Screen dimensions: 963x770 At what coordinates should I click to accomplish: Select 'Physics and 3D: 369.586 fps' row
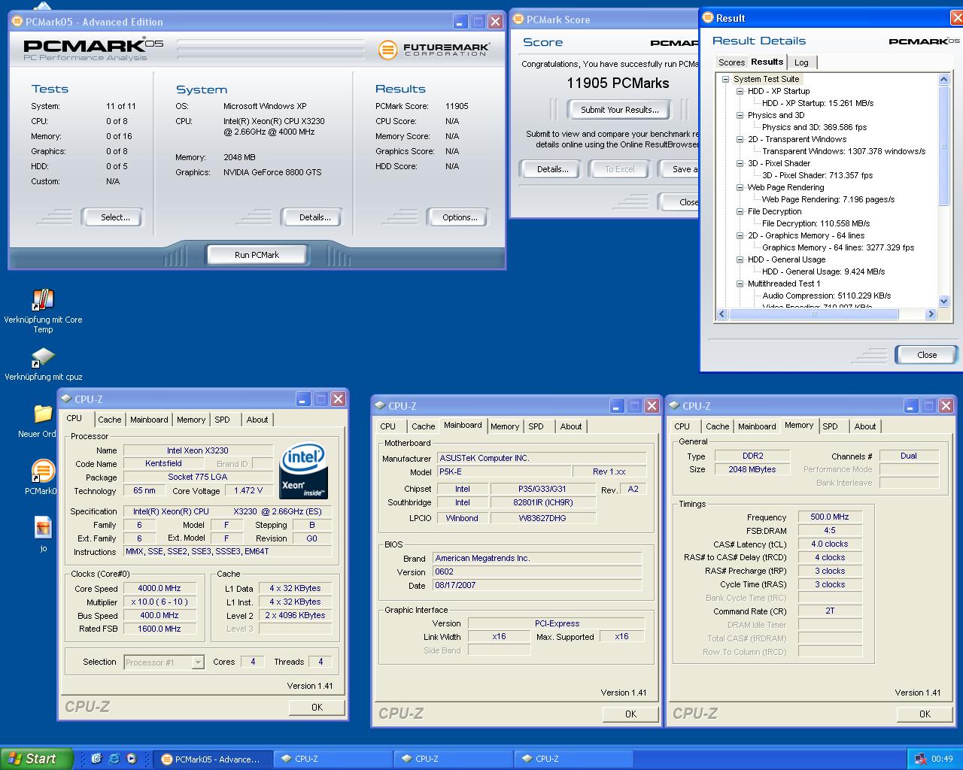(x=814, y=127)
